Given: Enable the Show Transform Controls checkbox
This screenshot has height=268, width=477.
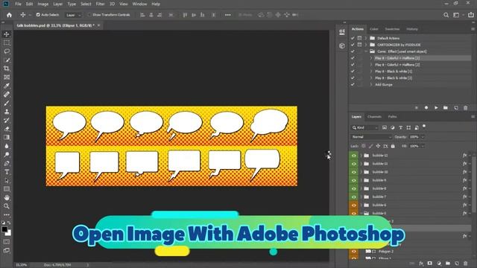Looking at the screenshot, I should pos(89,15).
